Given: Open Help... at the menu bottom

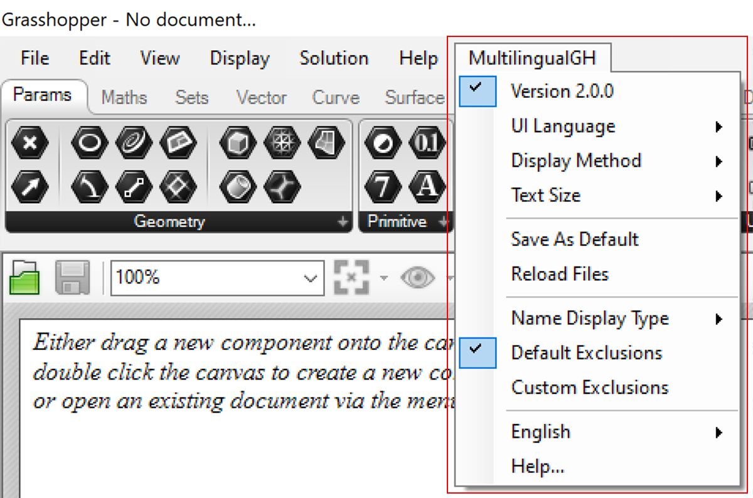Looking at the screenshot, I should (598, 467).
